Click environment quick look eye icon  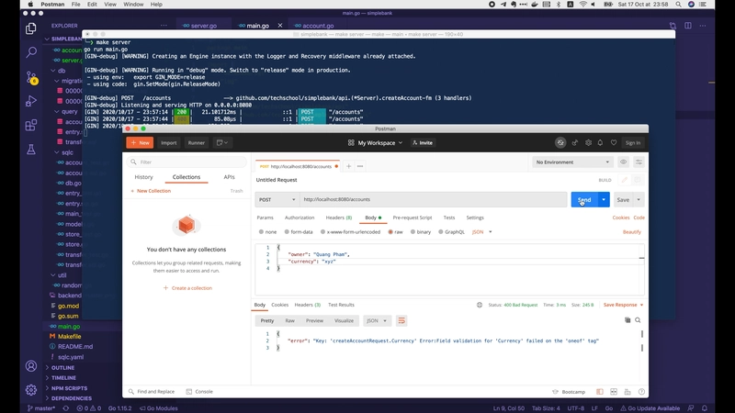click(623, 162)
